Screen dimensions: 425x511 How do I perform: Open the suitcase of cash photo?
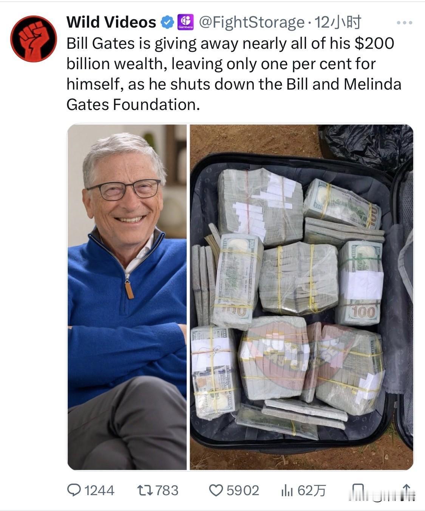click(301, 297)
